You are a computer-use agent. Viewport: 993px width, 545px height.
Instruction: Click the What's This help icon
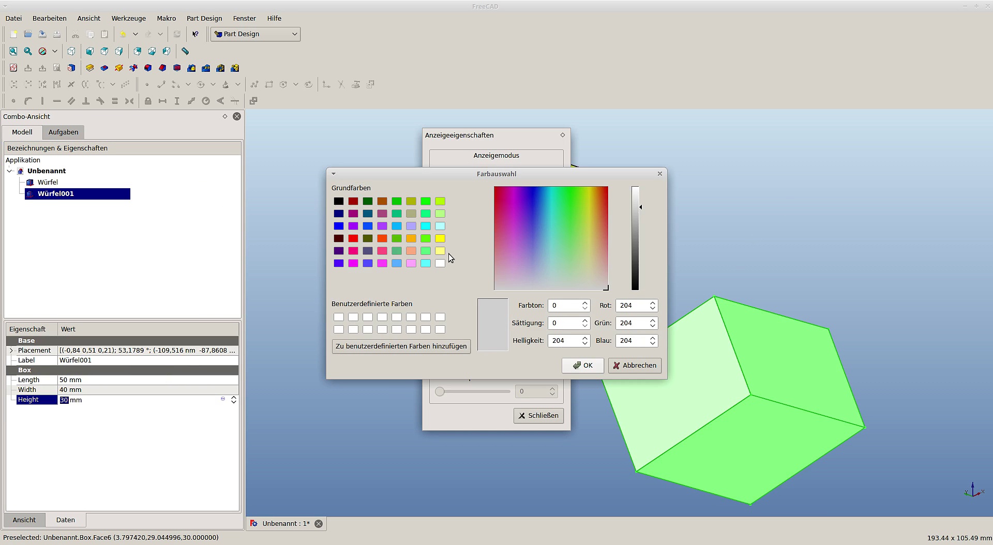click(x=195, y=34)
